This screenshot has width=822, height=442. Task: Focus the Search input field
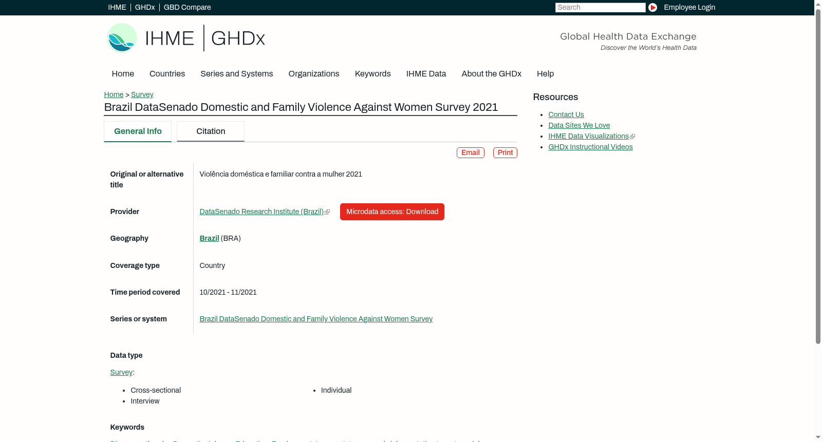pos(600,7)
